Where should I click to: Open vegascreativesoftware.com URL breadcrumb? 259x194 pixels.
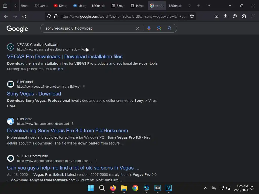(x=53, y=50)
